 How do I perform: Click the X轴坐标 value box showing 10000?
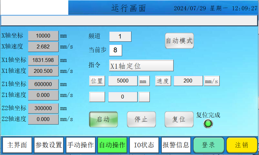pos(43,36)
